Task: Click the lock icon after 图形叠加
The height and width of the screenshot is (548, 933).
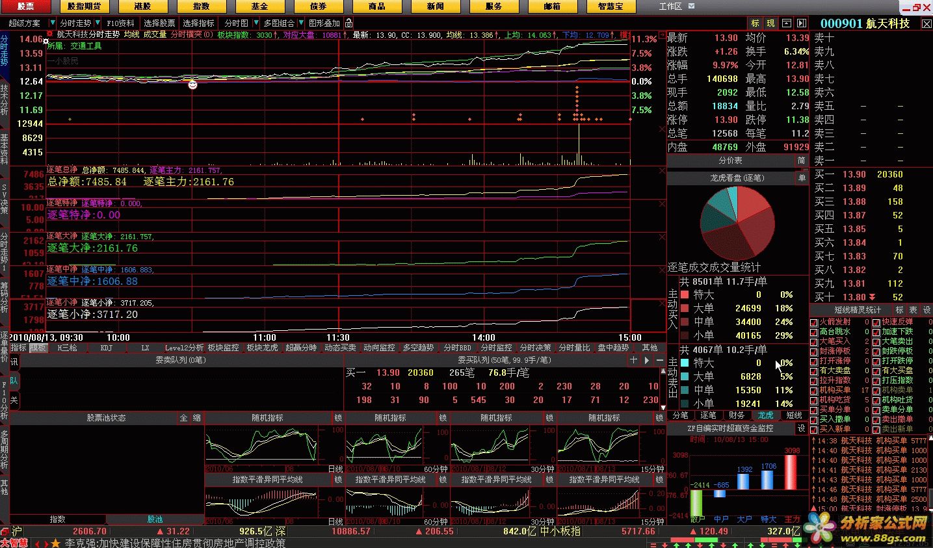Action: [348, 23]
